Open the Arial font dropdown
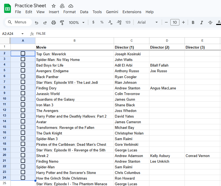221x186 pixels. tap(148, 22)
